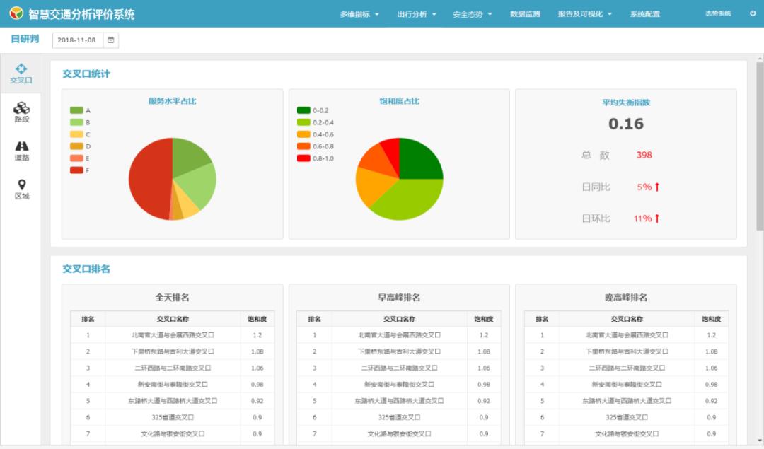Click the date input field showing 2018-11-08
The image size is (764, 449).
pos(77,40)
